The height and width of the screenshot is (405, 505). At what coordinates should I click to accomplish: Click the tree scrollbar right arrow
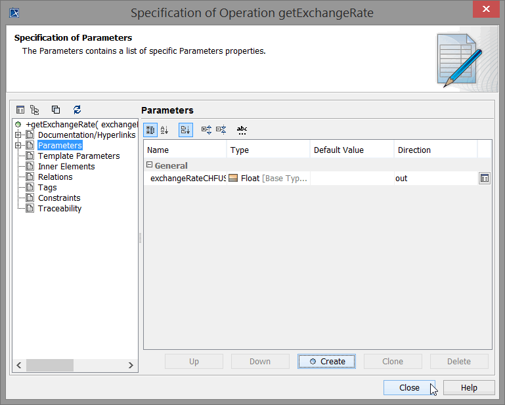point(131,365)
